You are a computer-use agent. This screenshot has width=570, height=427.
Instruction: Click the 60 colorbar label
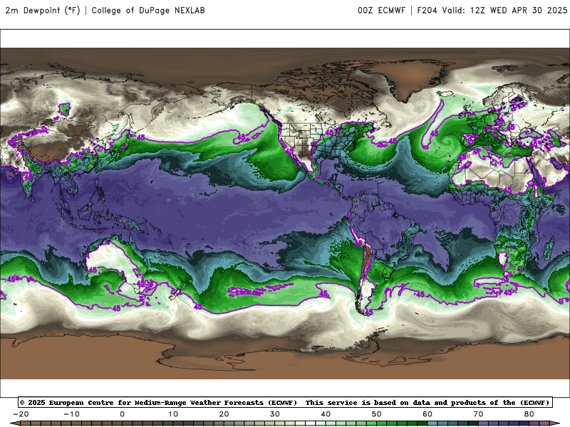point(427,414)
